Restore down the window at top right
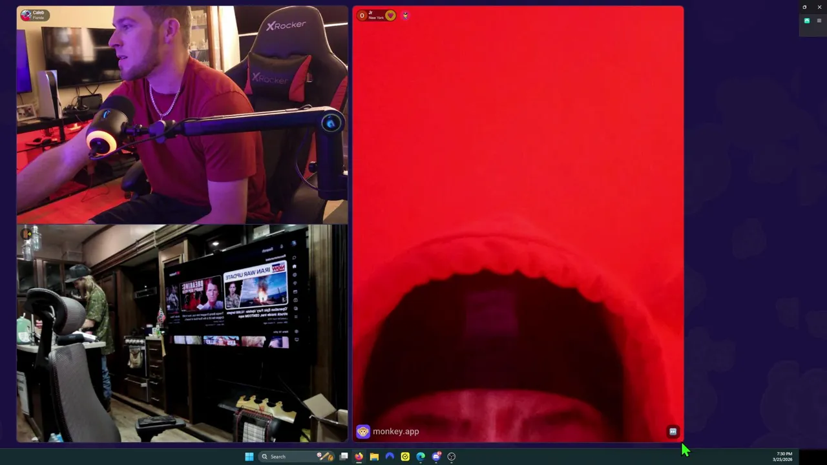827x465 pixels. coord(804,7)
